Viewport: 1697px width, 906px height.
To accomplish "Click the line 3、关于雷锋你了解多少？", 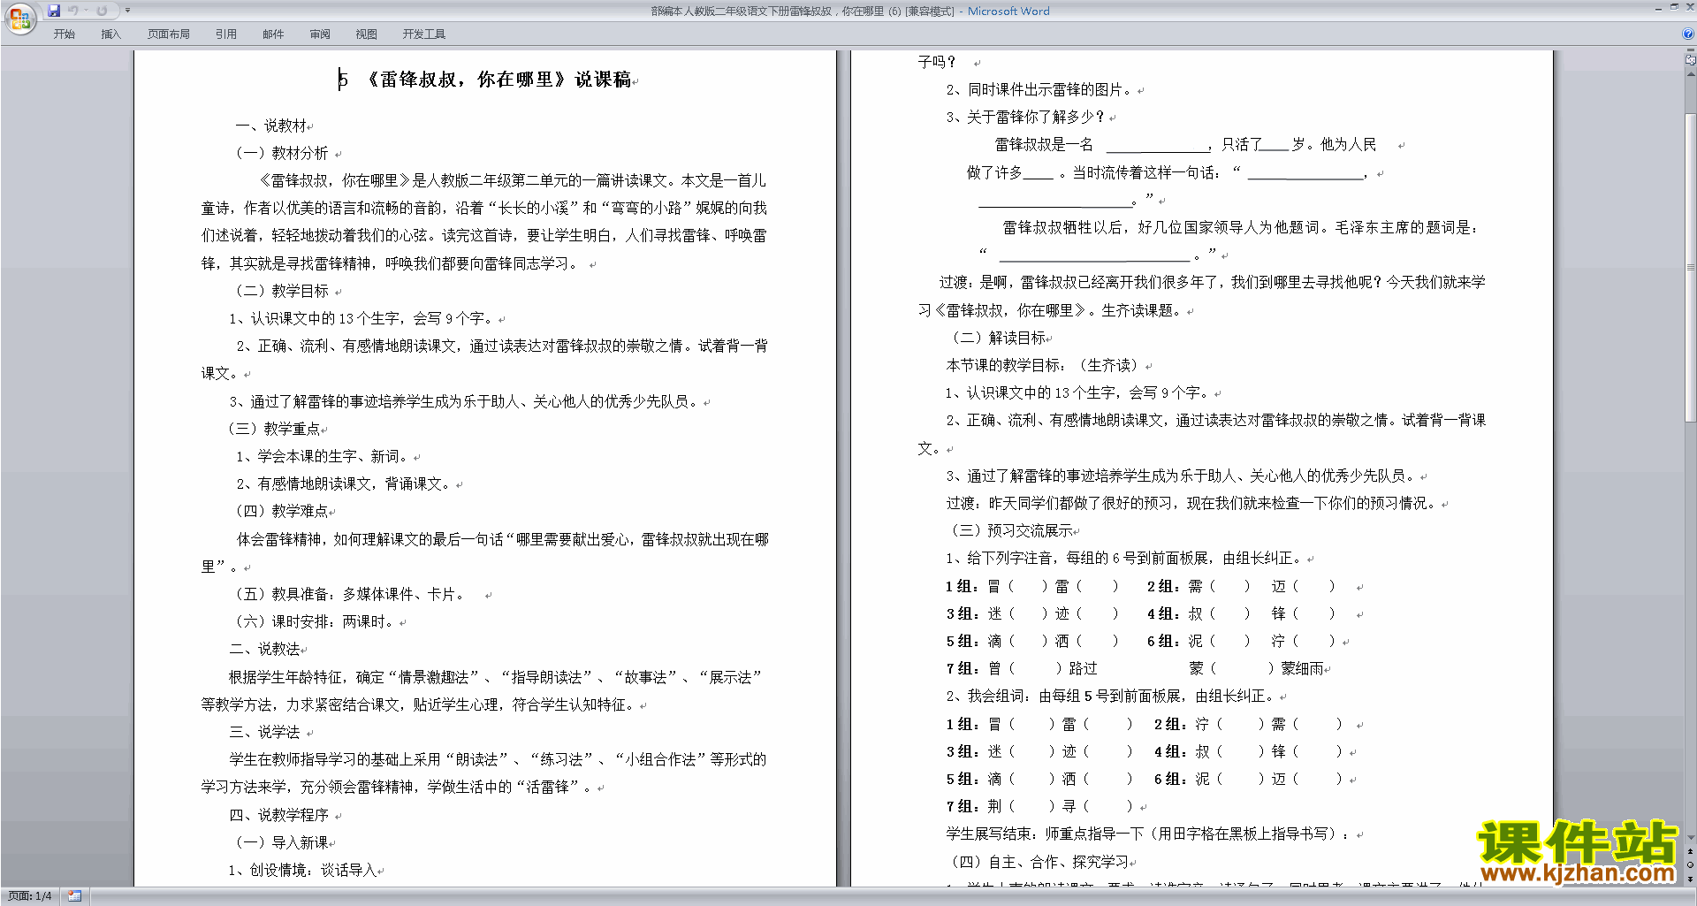I will 1026,117.
